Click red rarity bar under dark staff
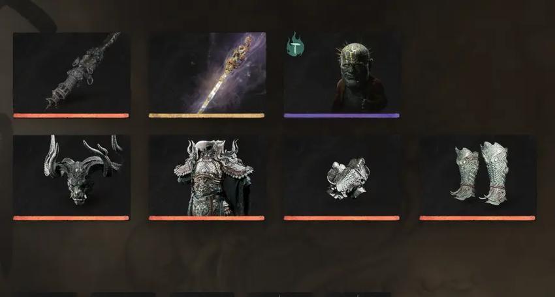 coord(71,115)
